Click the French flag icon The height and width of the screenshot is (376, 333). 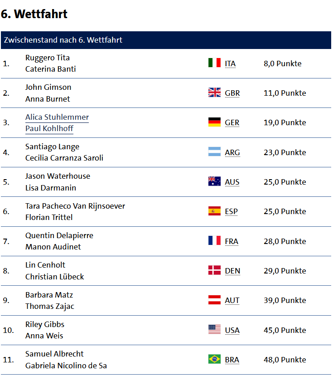click(214, 240)
